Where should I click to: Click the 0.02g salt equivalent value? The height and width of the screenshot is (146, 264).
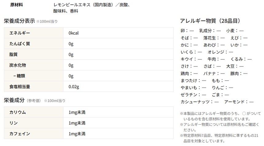74,87
